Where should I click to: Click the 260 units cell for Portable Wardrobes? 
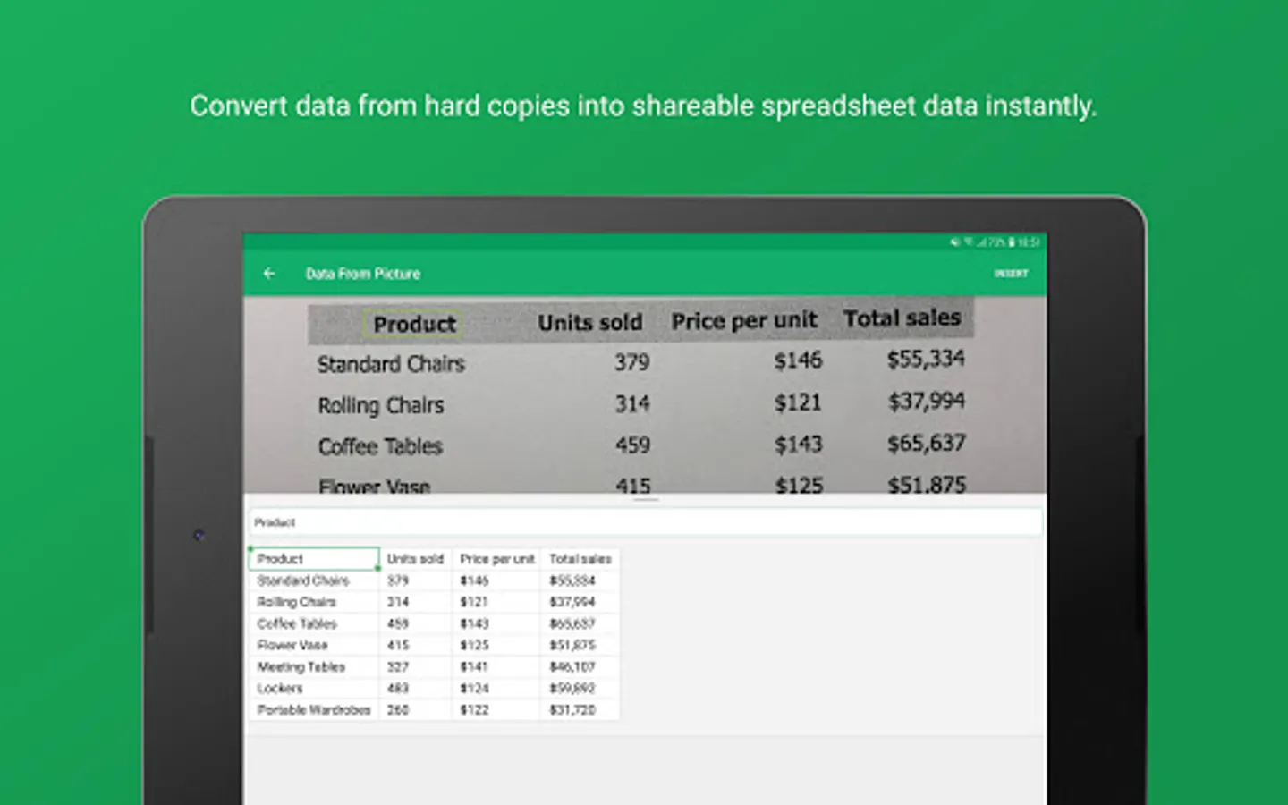tap(416, 709)
